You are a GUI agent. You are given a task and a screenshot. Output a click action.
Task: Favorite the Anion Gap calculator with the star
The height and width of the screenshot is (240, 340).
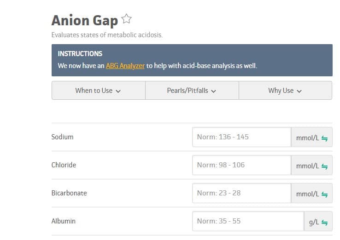click(x=126, y=19)
